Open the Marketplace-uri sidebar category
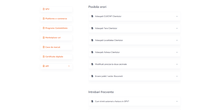The height and width of the screenshot is (110, 221). tap(56, 38)
